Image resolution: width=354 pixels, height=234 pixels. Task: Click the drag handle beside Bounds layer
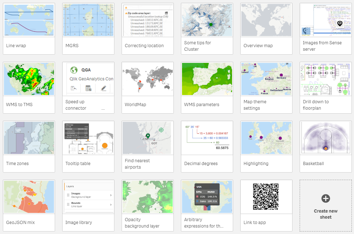coord(68,204)
